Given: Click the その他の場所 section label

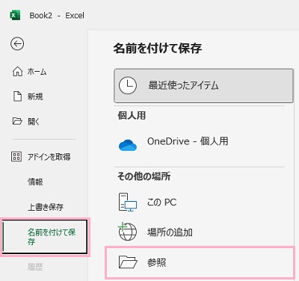Looking at the screenshot, I should pos(144,176).
